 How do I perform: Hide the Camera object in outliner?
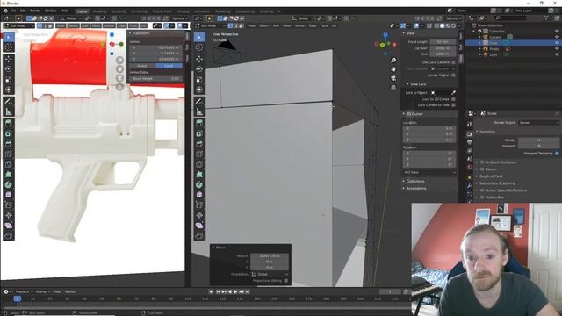(x=557, y=37)
